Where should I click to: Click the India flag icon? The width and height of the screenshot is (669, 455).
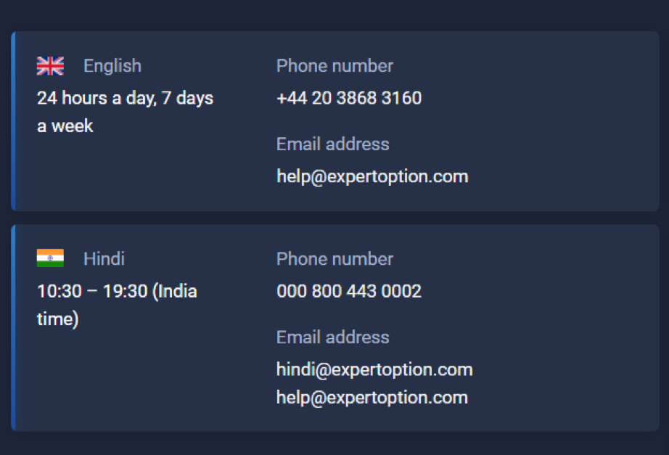point(50,258)
